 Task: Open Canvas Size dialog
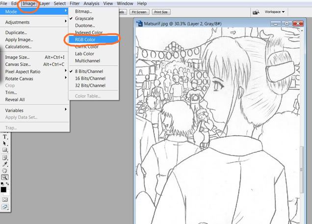[34, 64]
